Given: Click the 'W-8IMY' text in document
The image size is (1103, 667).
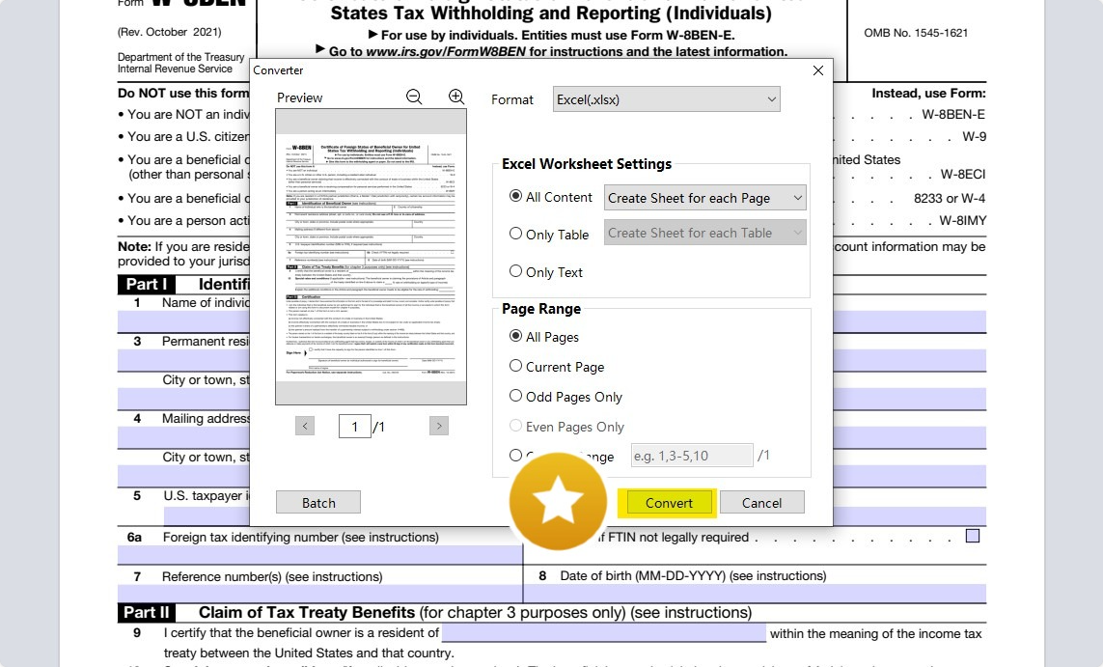Looking at the screenshot, I should (962, 220).
